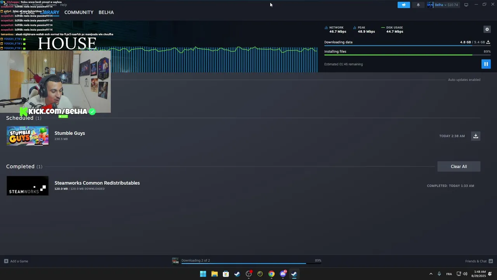Screen dimensions: 497x280
Task: Click the bottom download progress bar
Action: pos(251,264)
